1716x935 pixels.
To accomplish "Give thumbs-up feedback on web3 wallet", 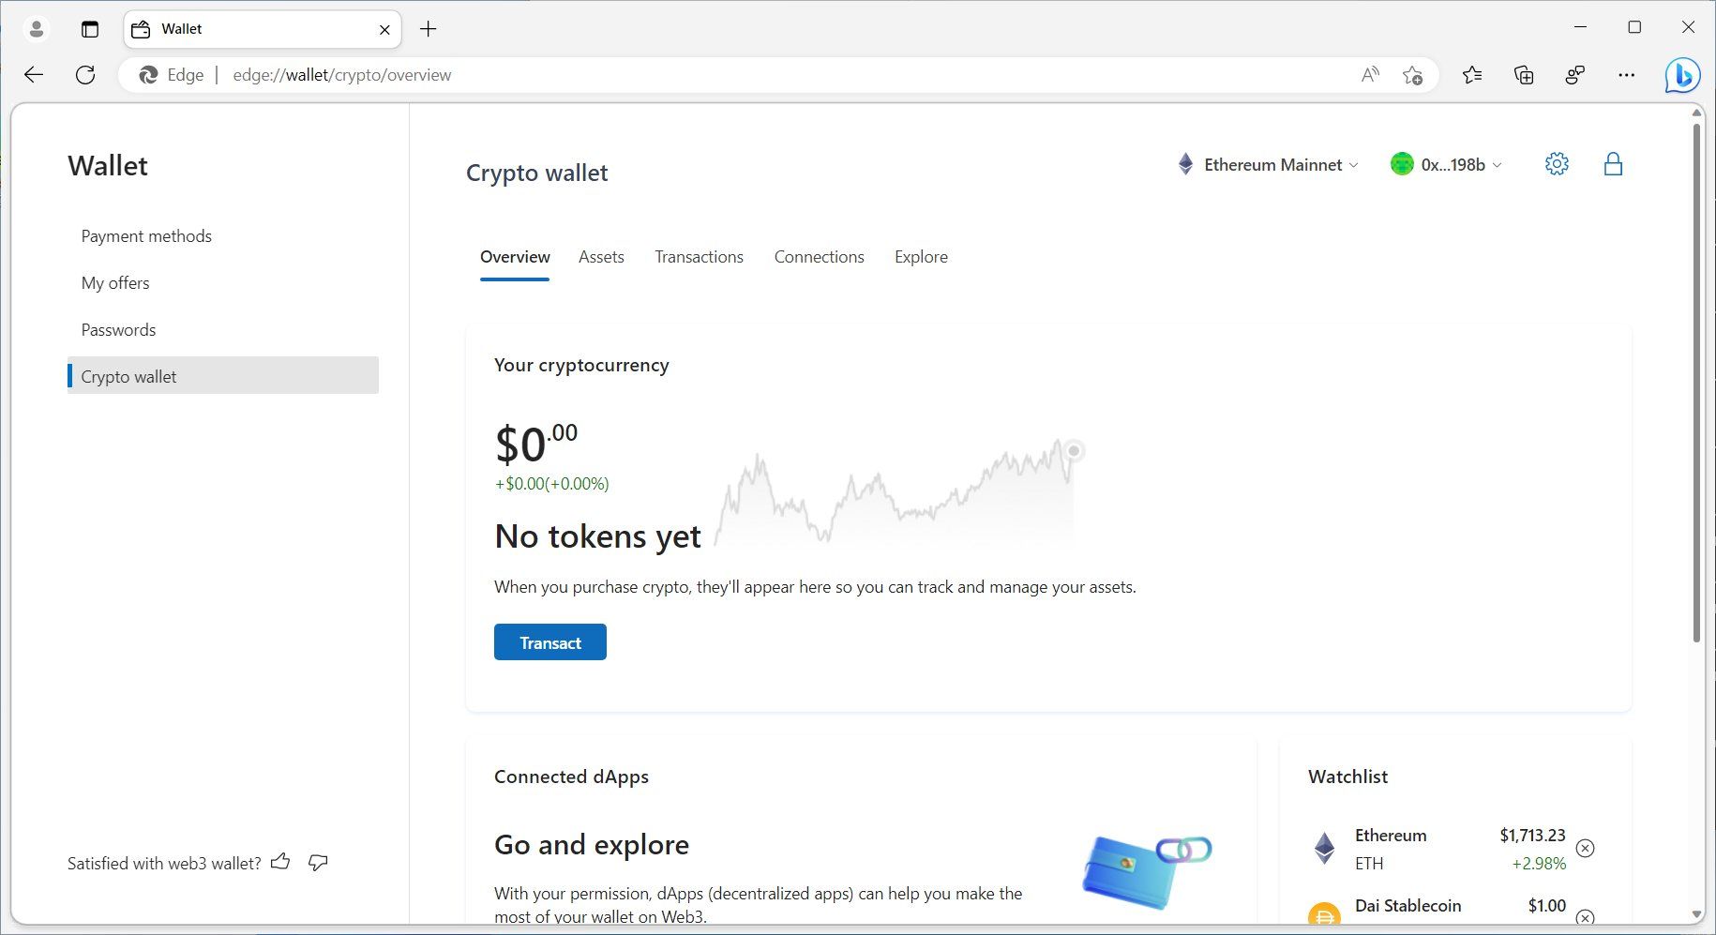I will pyautogui.click(x=280, y=862).
